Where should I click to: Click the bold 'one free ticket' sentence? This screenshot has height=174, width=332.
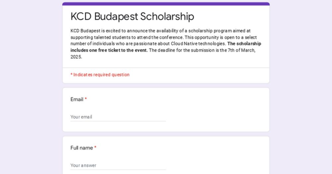(x=109, y=50)
